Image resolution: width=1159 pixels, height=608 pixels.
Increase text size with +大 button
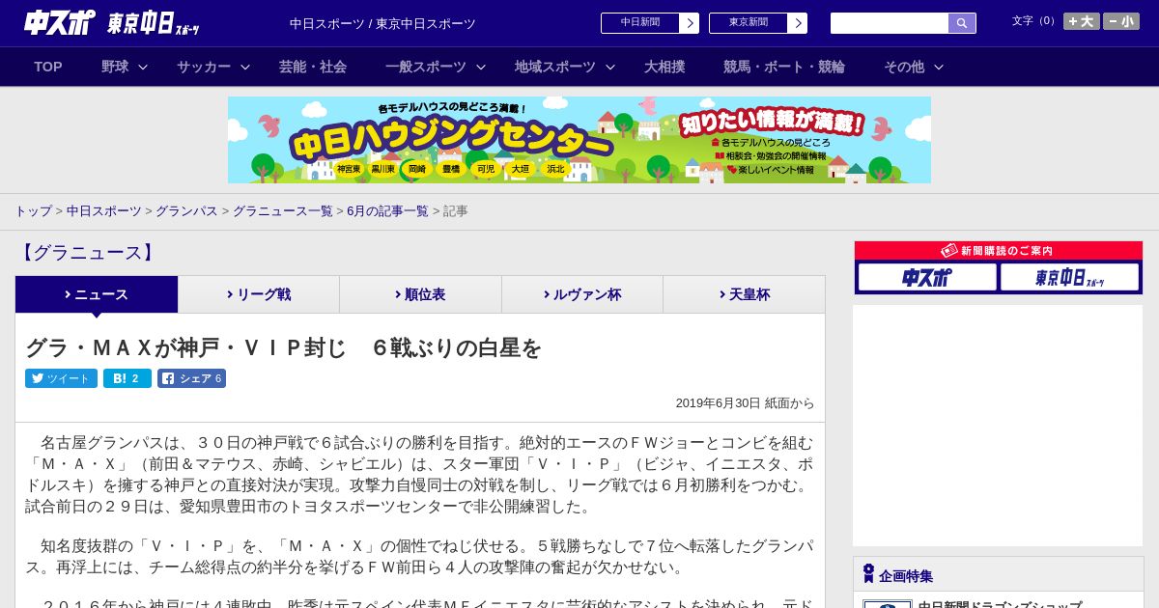point(1081,21)
